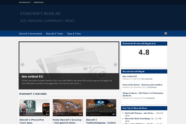Click the 4.8 rating value
Screen dimensions: 186x124
click(144, 52)
